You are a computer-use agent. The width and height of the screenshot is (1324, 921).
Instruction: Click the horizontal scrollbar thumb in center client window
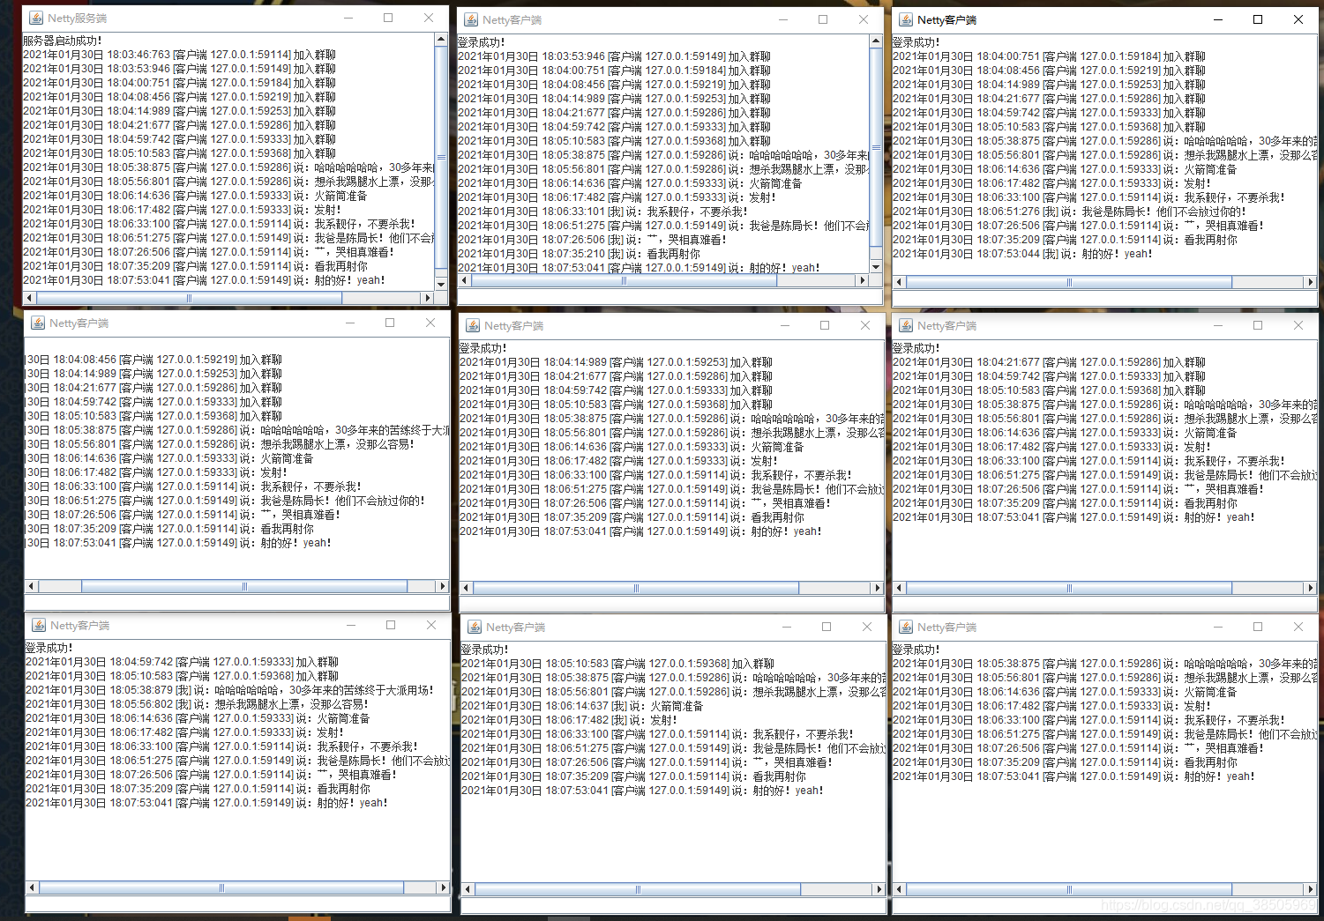[636, 588]
